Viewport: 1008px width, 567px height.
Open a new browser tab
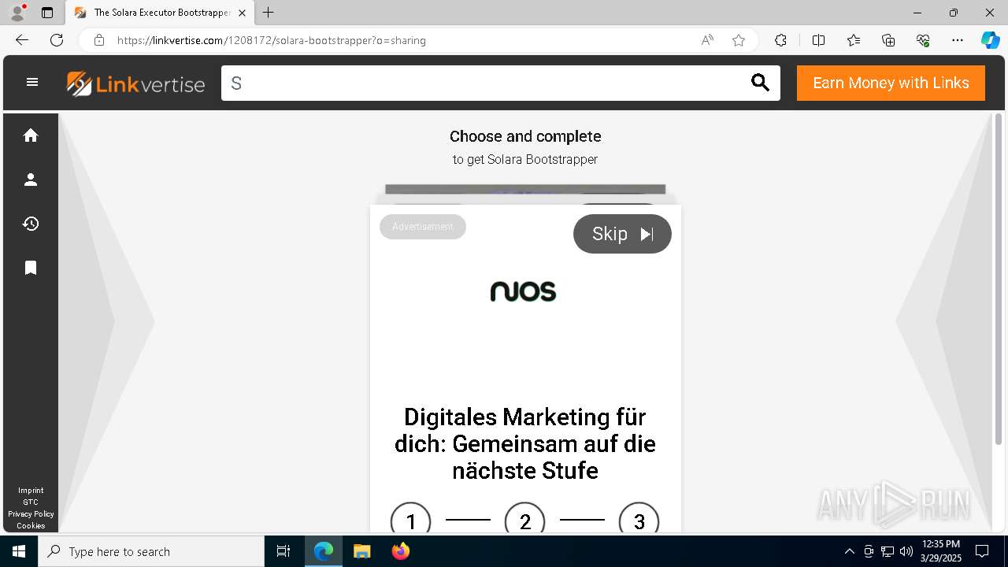(269, 13)
